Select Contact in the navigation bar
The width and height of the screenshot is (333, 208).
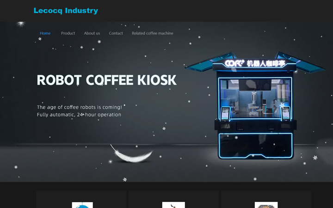(x=116, y=33)
